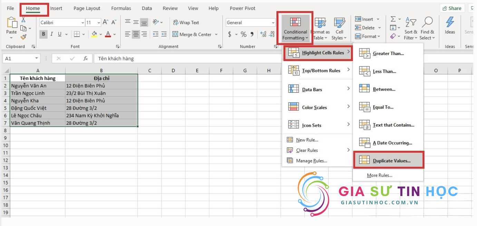Click the Borders icon

[77, 34]
